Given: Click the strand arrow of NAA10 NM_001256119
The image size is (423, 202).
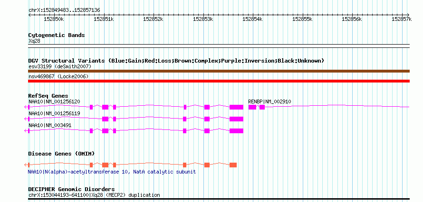Looking at the screenshot, I should 27,119.
